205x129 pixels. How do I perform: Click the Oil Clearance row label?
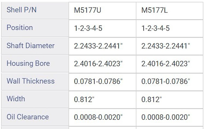point(28,117)
